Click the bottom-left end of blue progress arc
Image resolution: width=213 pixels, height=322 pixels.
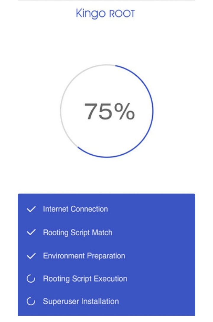[78, 147]
